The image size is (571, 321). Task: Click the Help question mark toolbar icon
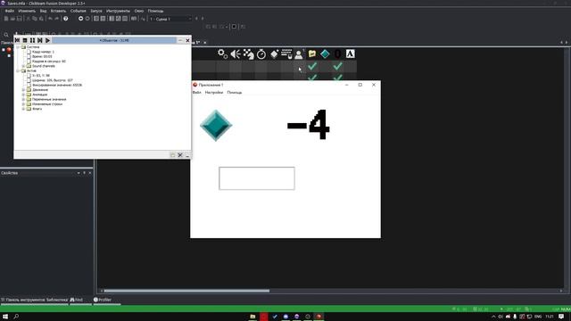(x=65, y=19)
